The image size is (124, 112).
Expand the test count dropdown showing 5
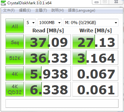pyautogui.click(x=31, y=23)
